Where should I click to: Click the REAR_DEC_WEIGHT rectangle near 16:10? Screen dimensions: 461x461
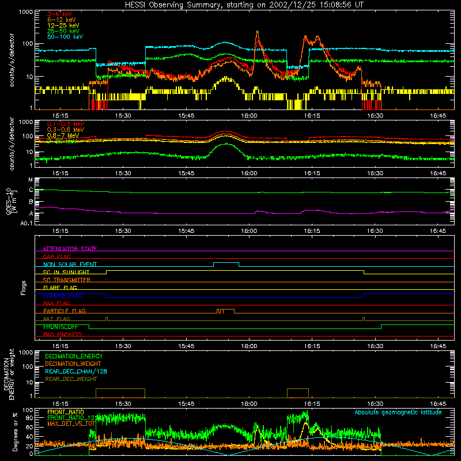(x=298, y=393)
